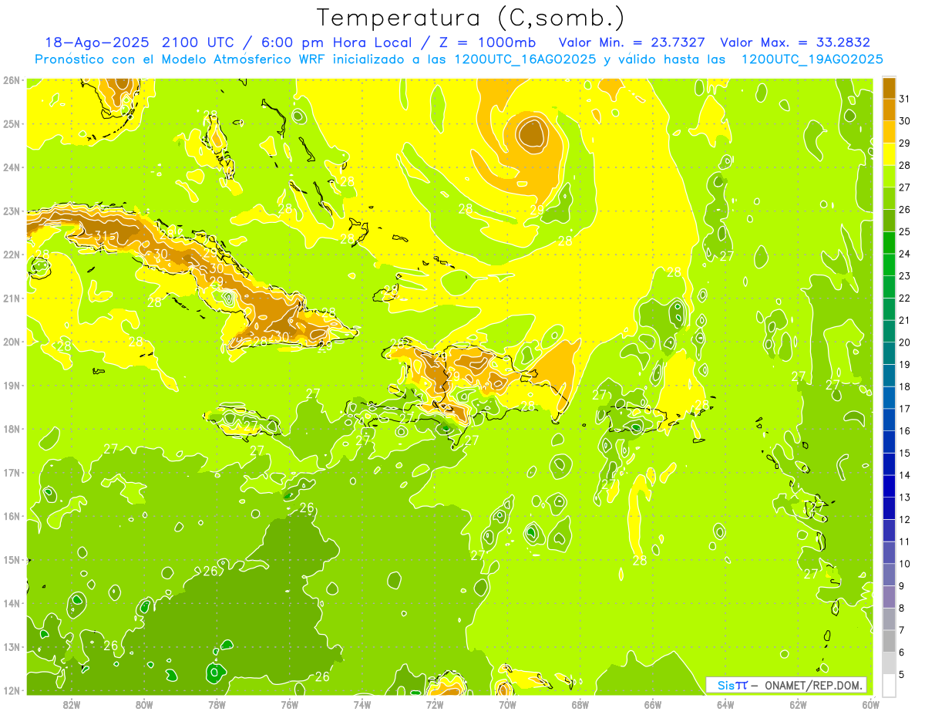This screenshot has width=925, height=715.
Task: Pick legend swatch between 30 and 31
Action: coord(889,110)
